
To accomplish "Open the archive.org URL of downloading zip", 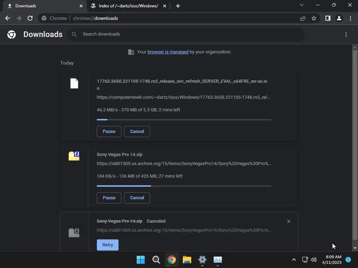I will pyautogui.click(x=184, y=164).
